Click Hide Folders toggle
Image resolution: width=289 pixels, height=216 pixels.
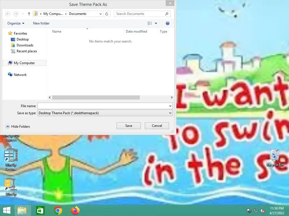tap(18, 126)
